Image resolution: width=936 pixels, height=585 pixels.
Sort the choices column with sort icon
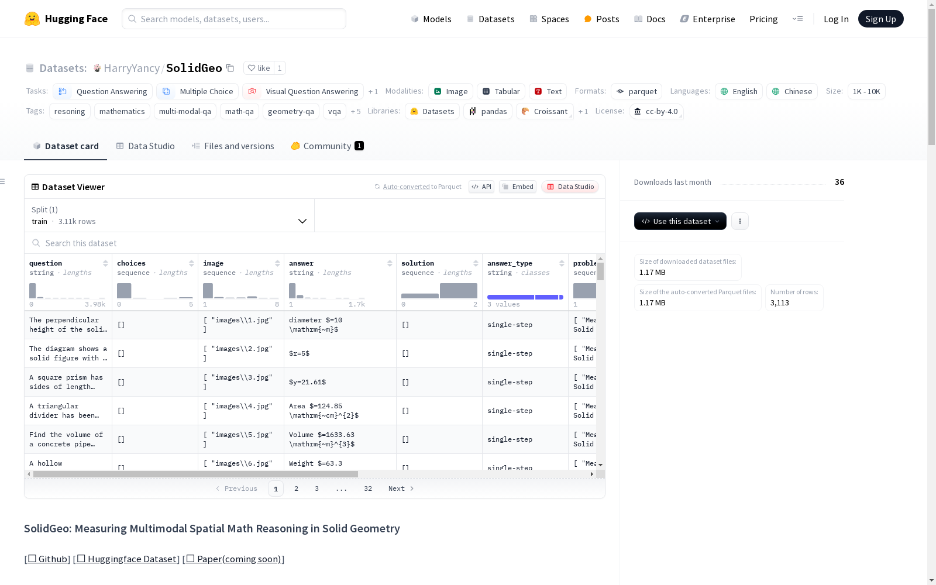[191, 263]
